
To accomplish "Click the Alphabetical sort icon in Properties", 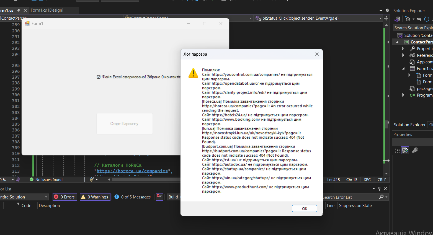I will (405, 150).
